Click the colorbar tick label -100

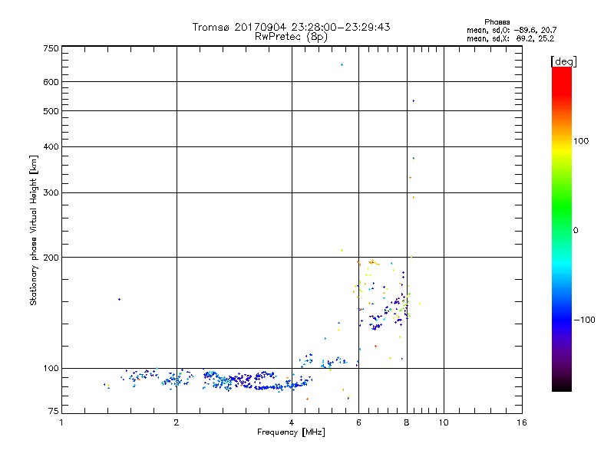click(x=584, y=320)
